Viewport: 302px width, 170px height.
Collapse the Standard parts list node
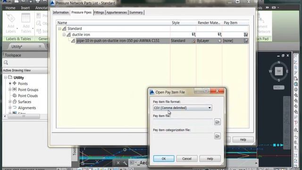coord(59,29)
